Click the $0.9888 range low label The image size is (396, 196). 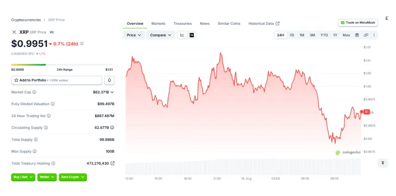pyautogui.click(x=17, y=70)
